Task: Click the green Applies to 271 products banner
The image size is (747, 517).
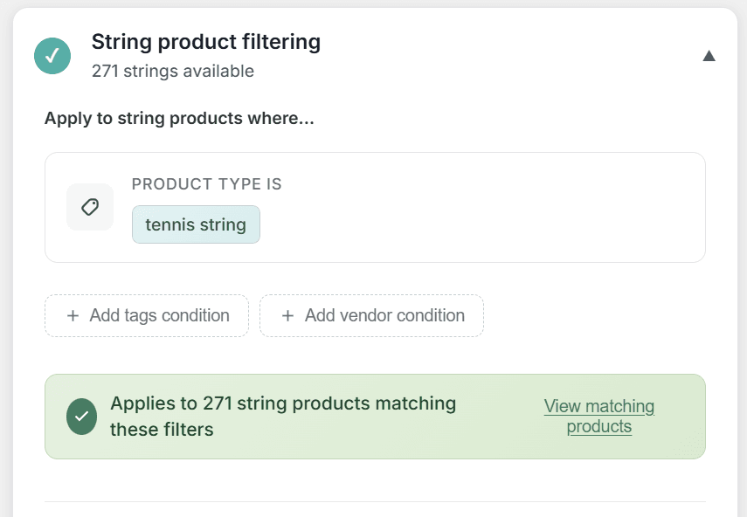Action: [x=374, y=417]
